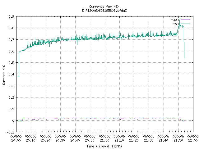
Task: Click x-axis tick label 060606 20:10
Action: coord(30,138)
